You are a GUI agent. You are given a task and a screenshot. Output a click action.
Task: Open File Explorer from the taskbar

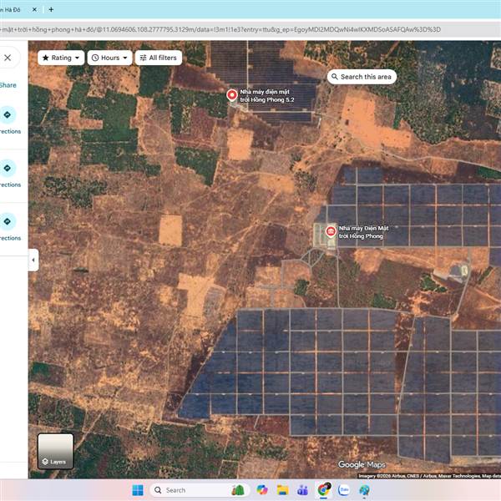tap(282, 490)
